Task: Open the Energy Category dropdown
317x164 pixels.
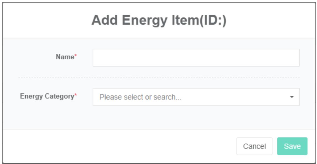Action: click(196, 97)
